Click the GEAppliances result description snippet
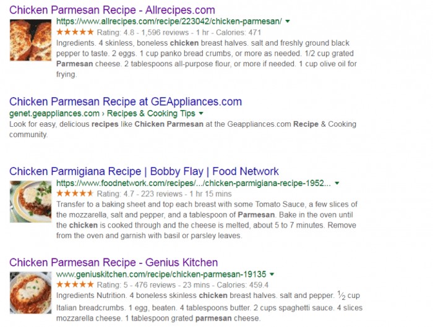The width and height of the screenshot is (433, 327). 182,129
